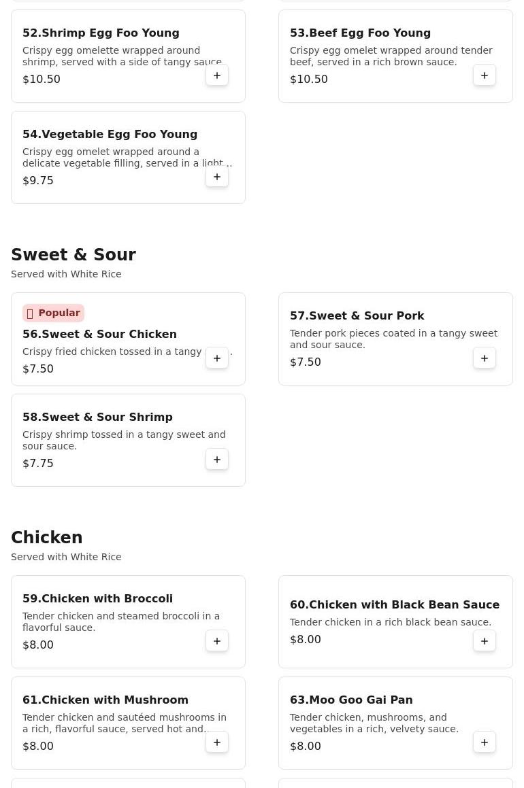Viewport: 524px width, 788px height.
Task: Add Beef Egg Foo Young with plus icon
Action: pos(485,75)
